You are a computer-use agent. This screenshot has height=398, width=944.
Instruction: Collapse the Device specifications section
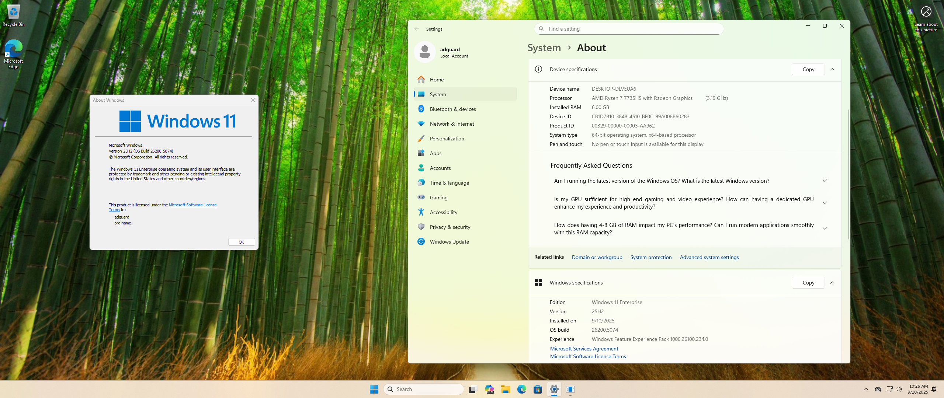click(832, 69)
